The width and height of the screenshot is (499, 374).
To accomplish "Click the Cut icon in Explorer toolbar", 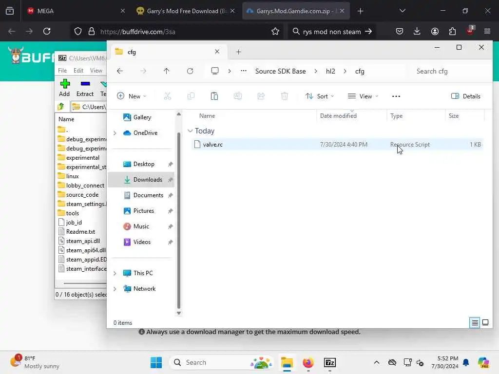I will click(168, 96).
